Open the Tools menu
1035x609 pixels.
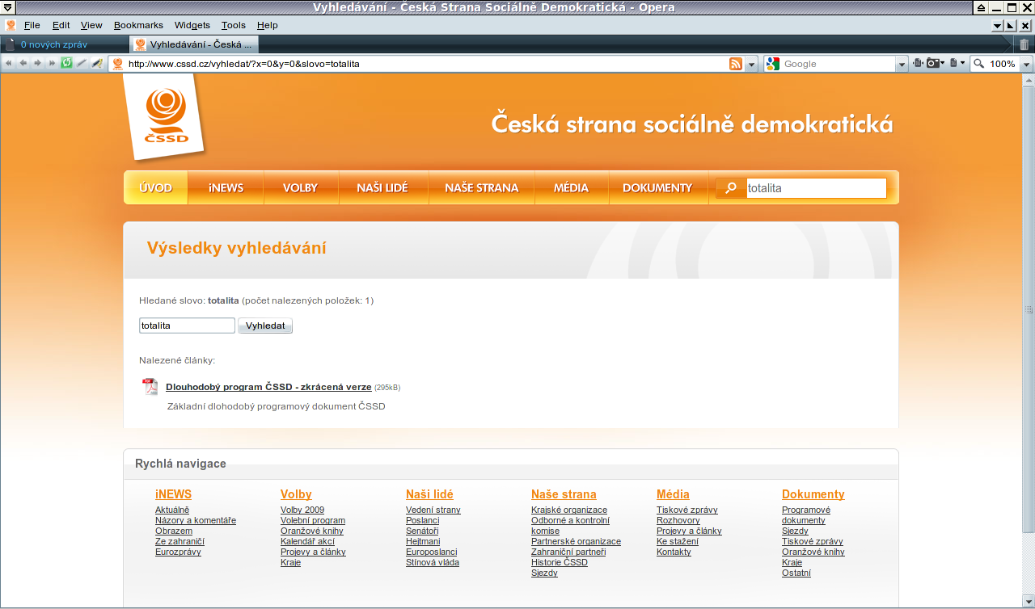tap(234, 26)
